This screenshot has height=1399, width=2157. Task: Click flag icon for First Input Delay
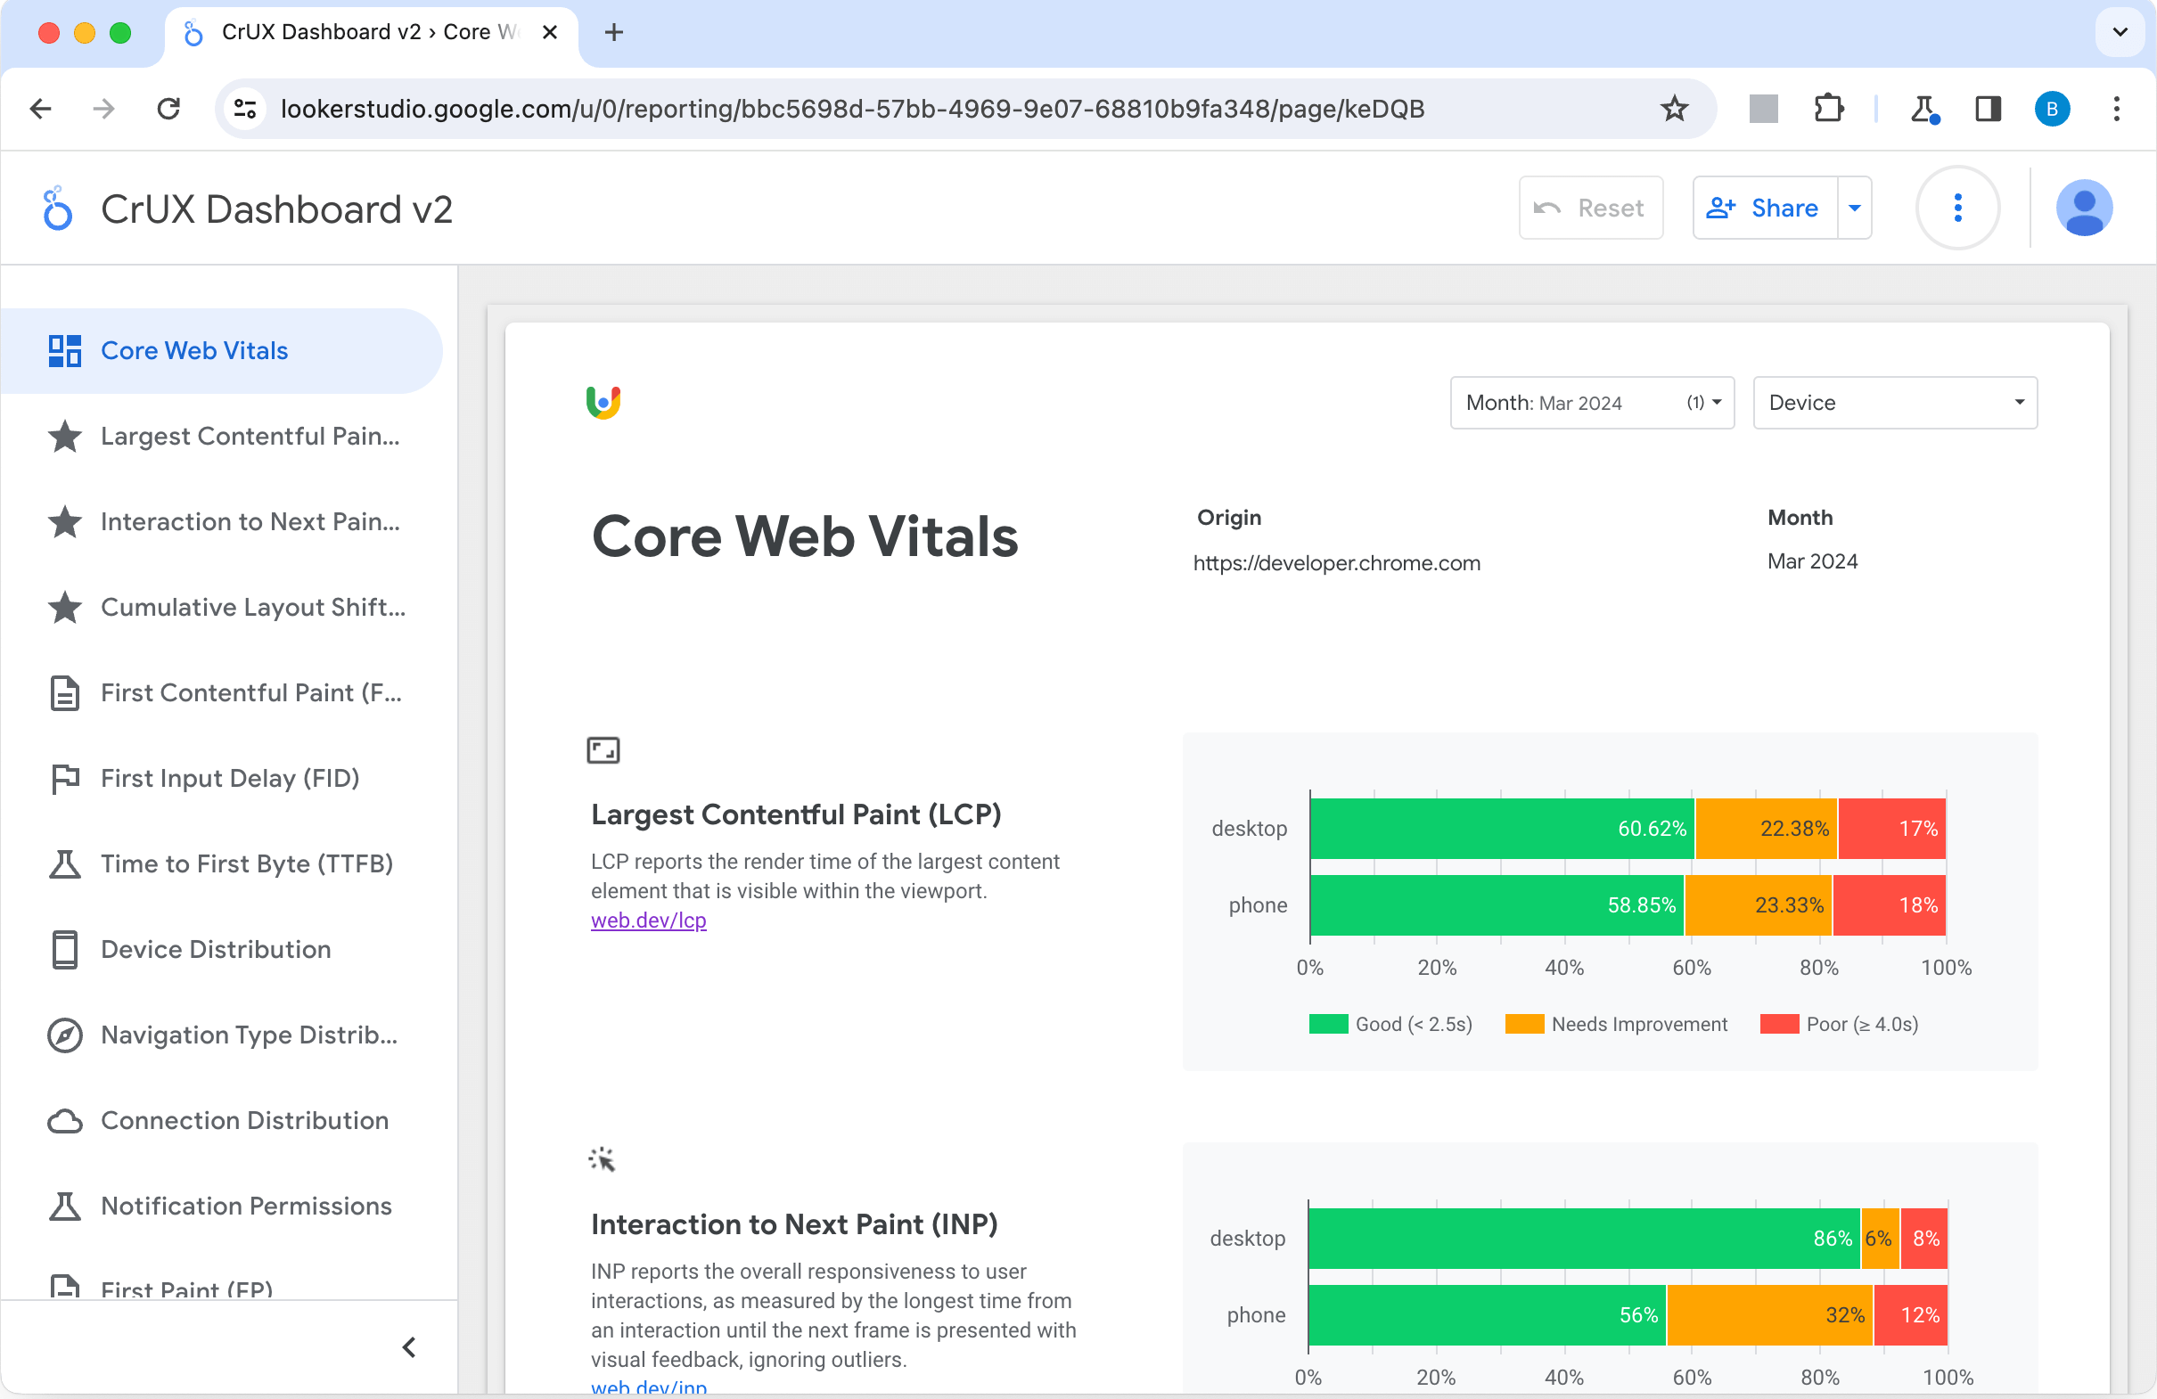point(64,778)
